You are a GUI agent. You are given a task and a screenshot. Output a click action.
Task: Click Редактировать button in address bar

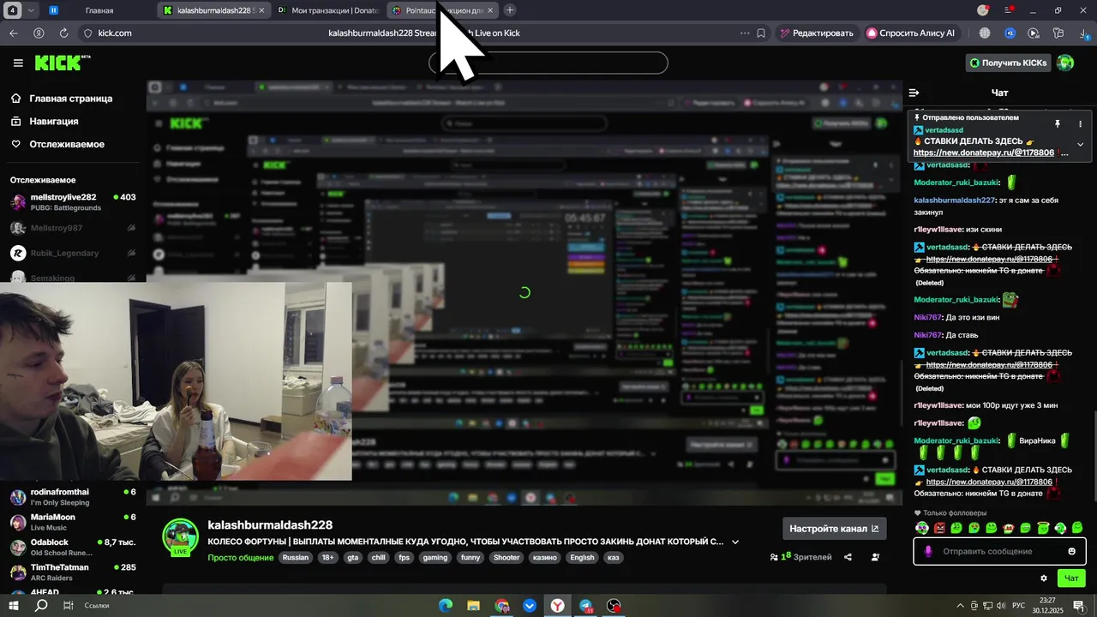pos(816,33)
